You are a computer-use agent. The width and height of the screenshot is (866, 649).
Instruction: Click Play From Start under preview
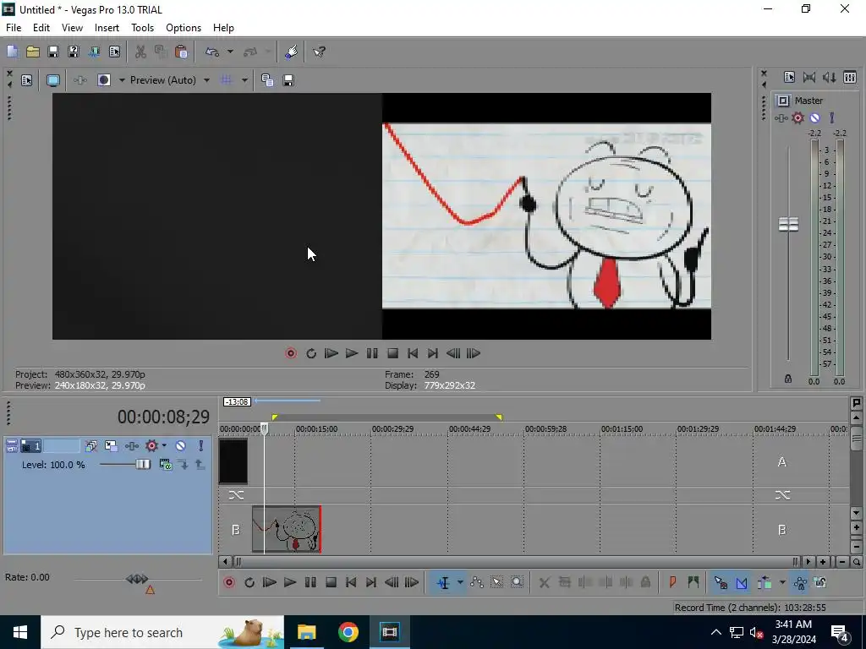[332, 353]
